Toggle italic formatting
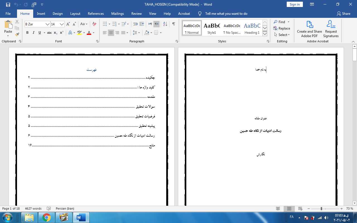357x223 pixels. pos(33,33)
